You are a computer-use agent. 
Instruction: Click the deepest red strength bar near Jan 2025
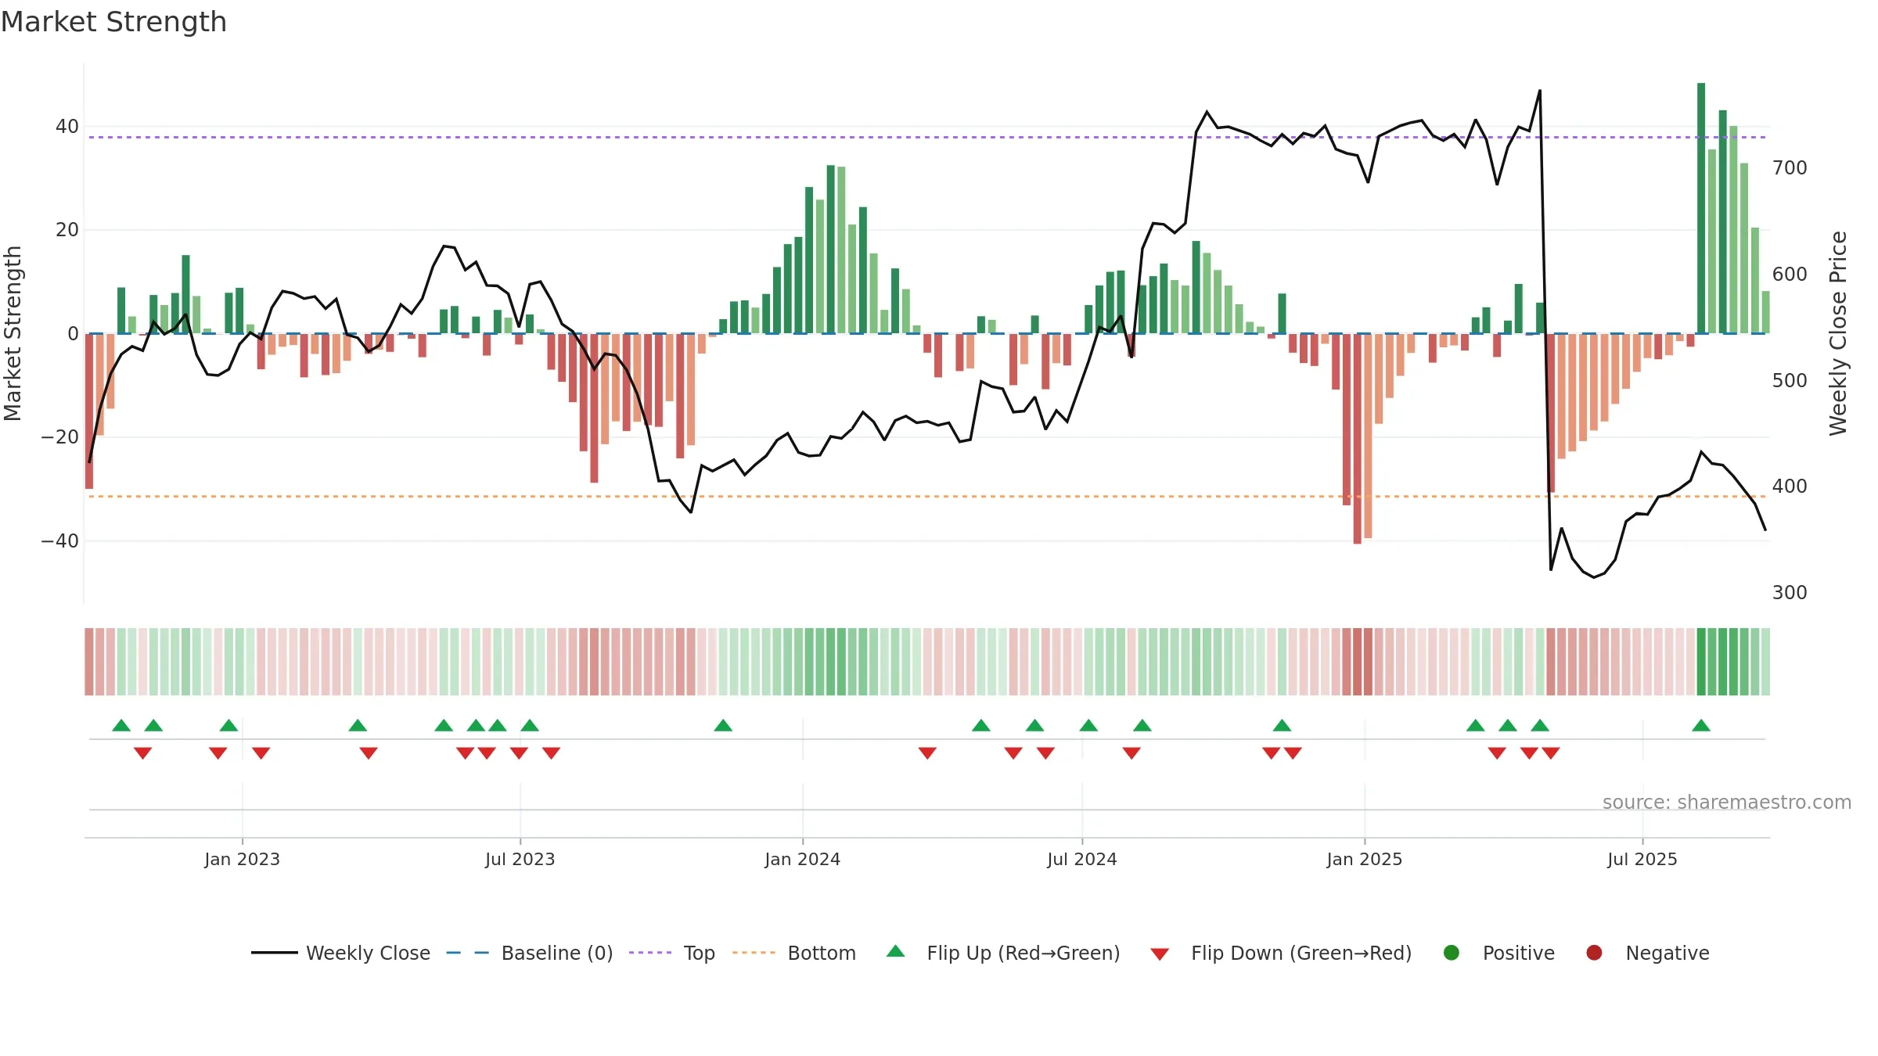tap(1358, 439)
